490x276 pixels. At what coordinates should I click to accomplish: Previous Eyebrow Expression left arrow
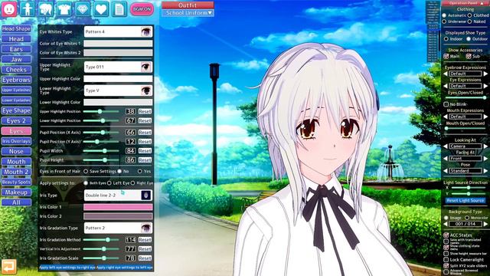pos(446,74)
